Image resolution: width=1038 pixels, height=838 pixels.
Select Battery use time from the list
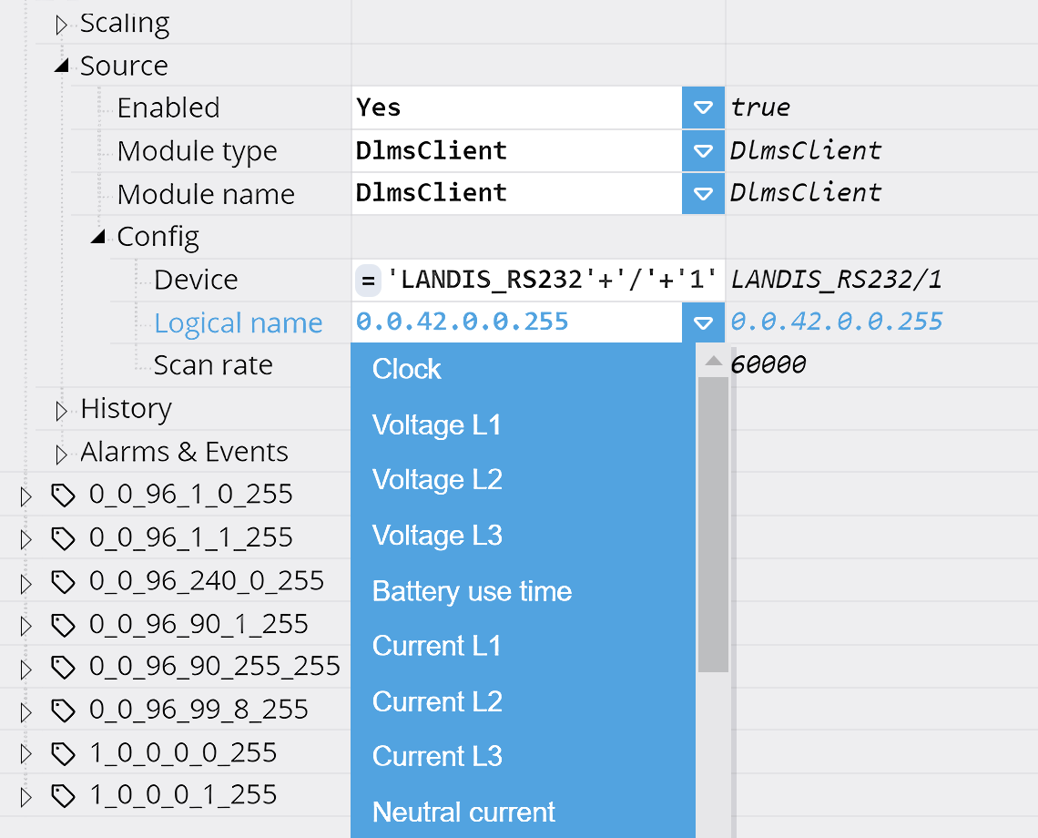click(472, 590)
